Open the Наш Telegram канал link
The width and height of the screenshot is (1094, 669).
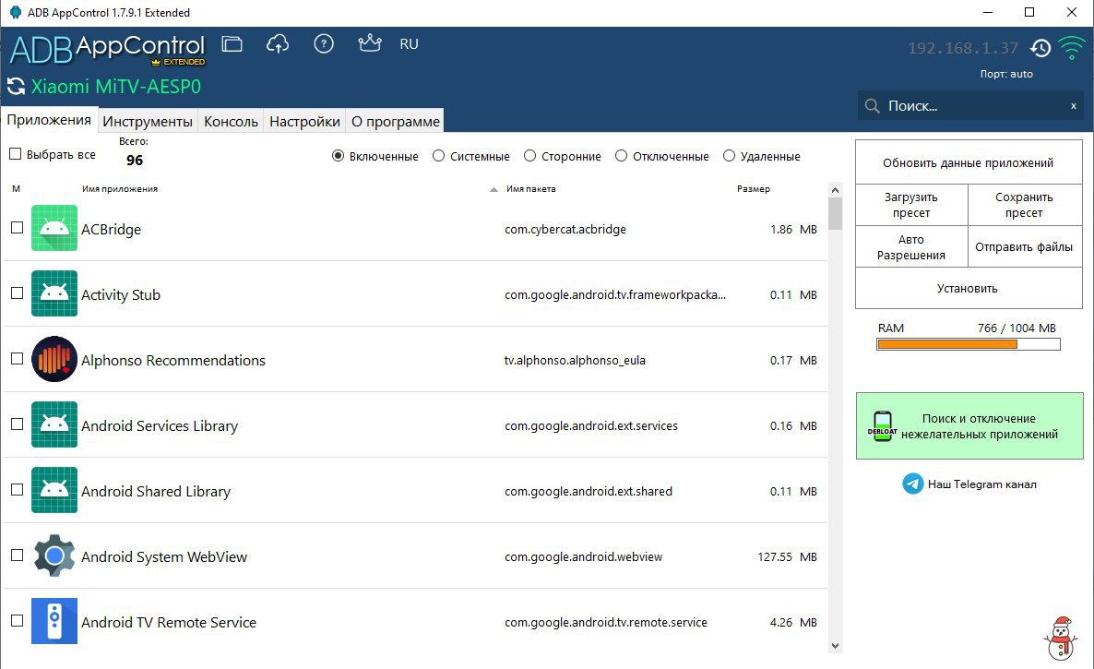click(981, 484)
